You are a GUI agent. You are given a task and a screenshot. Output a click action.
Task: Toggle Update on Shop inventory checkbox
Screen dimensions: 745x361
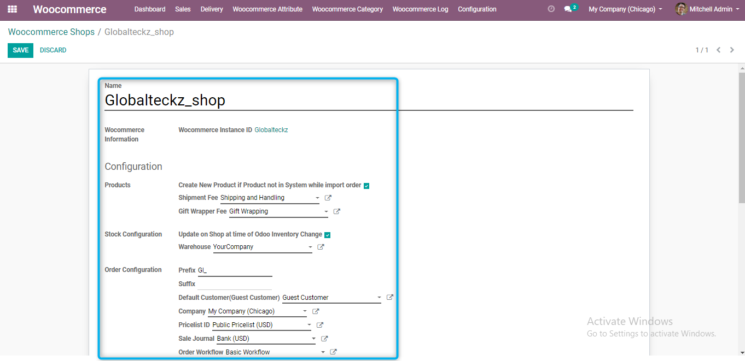328,235
